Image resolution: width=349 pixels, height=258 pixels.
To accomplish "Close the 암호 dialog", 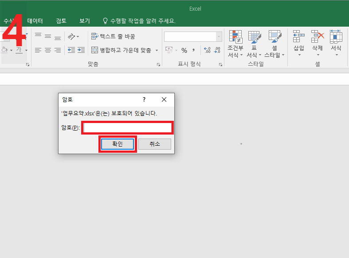I will click(x=164, y=99).
